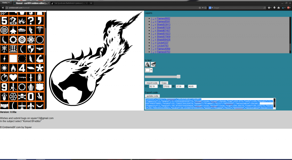Click the question mark emblem
This screenshot has width=292, height=160.
31,20
